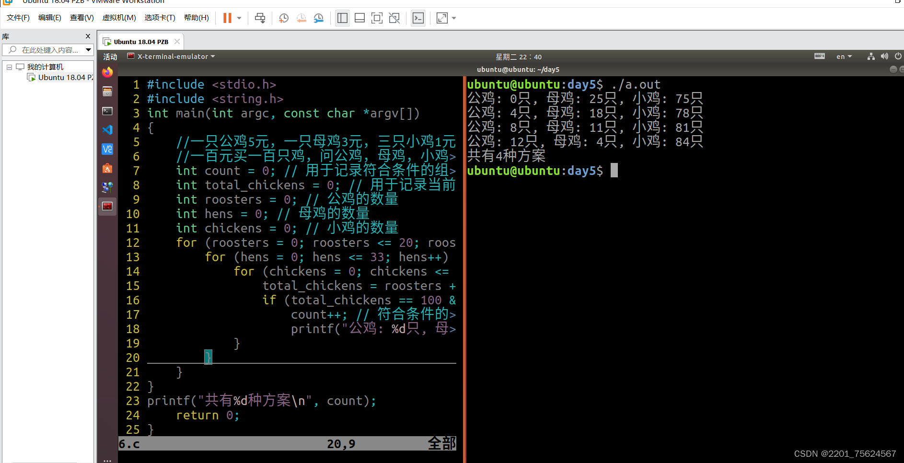The height and width of the screenshot is (463, 904).
Task: Click the return 0; line in vim
Action: [207, 415]
